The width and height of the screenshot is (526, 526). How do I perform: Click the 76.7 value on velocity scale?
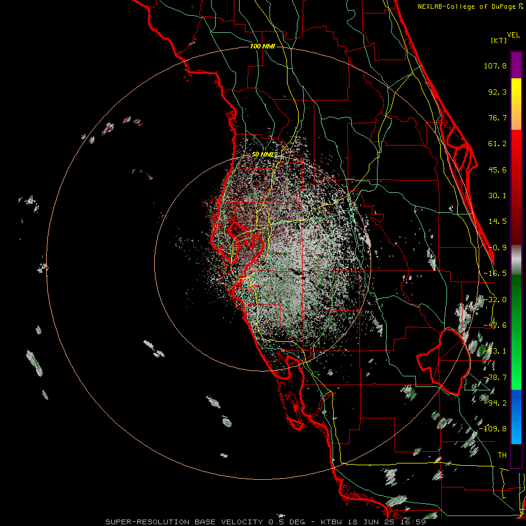[497, 117]
